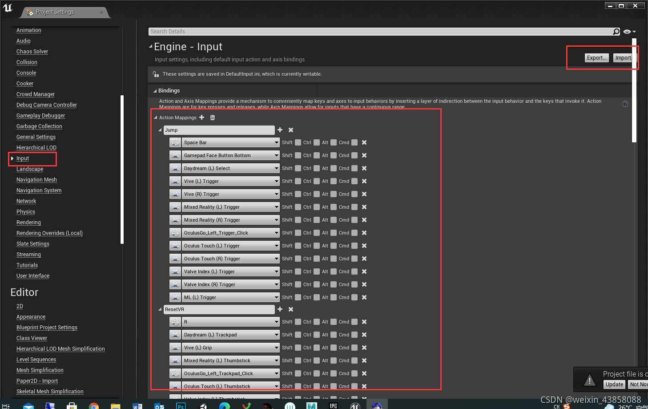This screenshot has width=648, height=409.
Task: Open Input settings in the sidebar
Action: point(23,158)
